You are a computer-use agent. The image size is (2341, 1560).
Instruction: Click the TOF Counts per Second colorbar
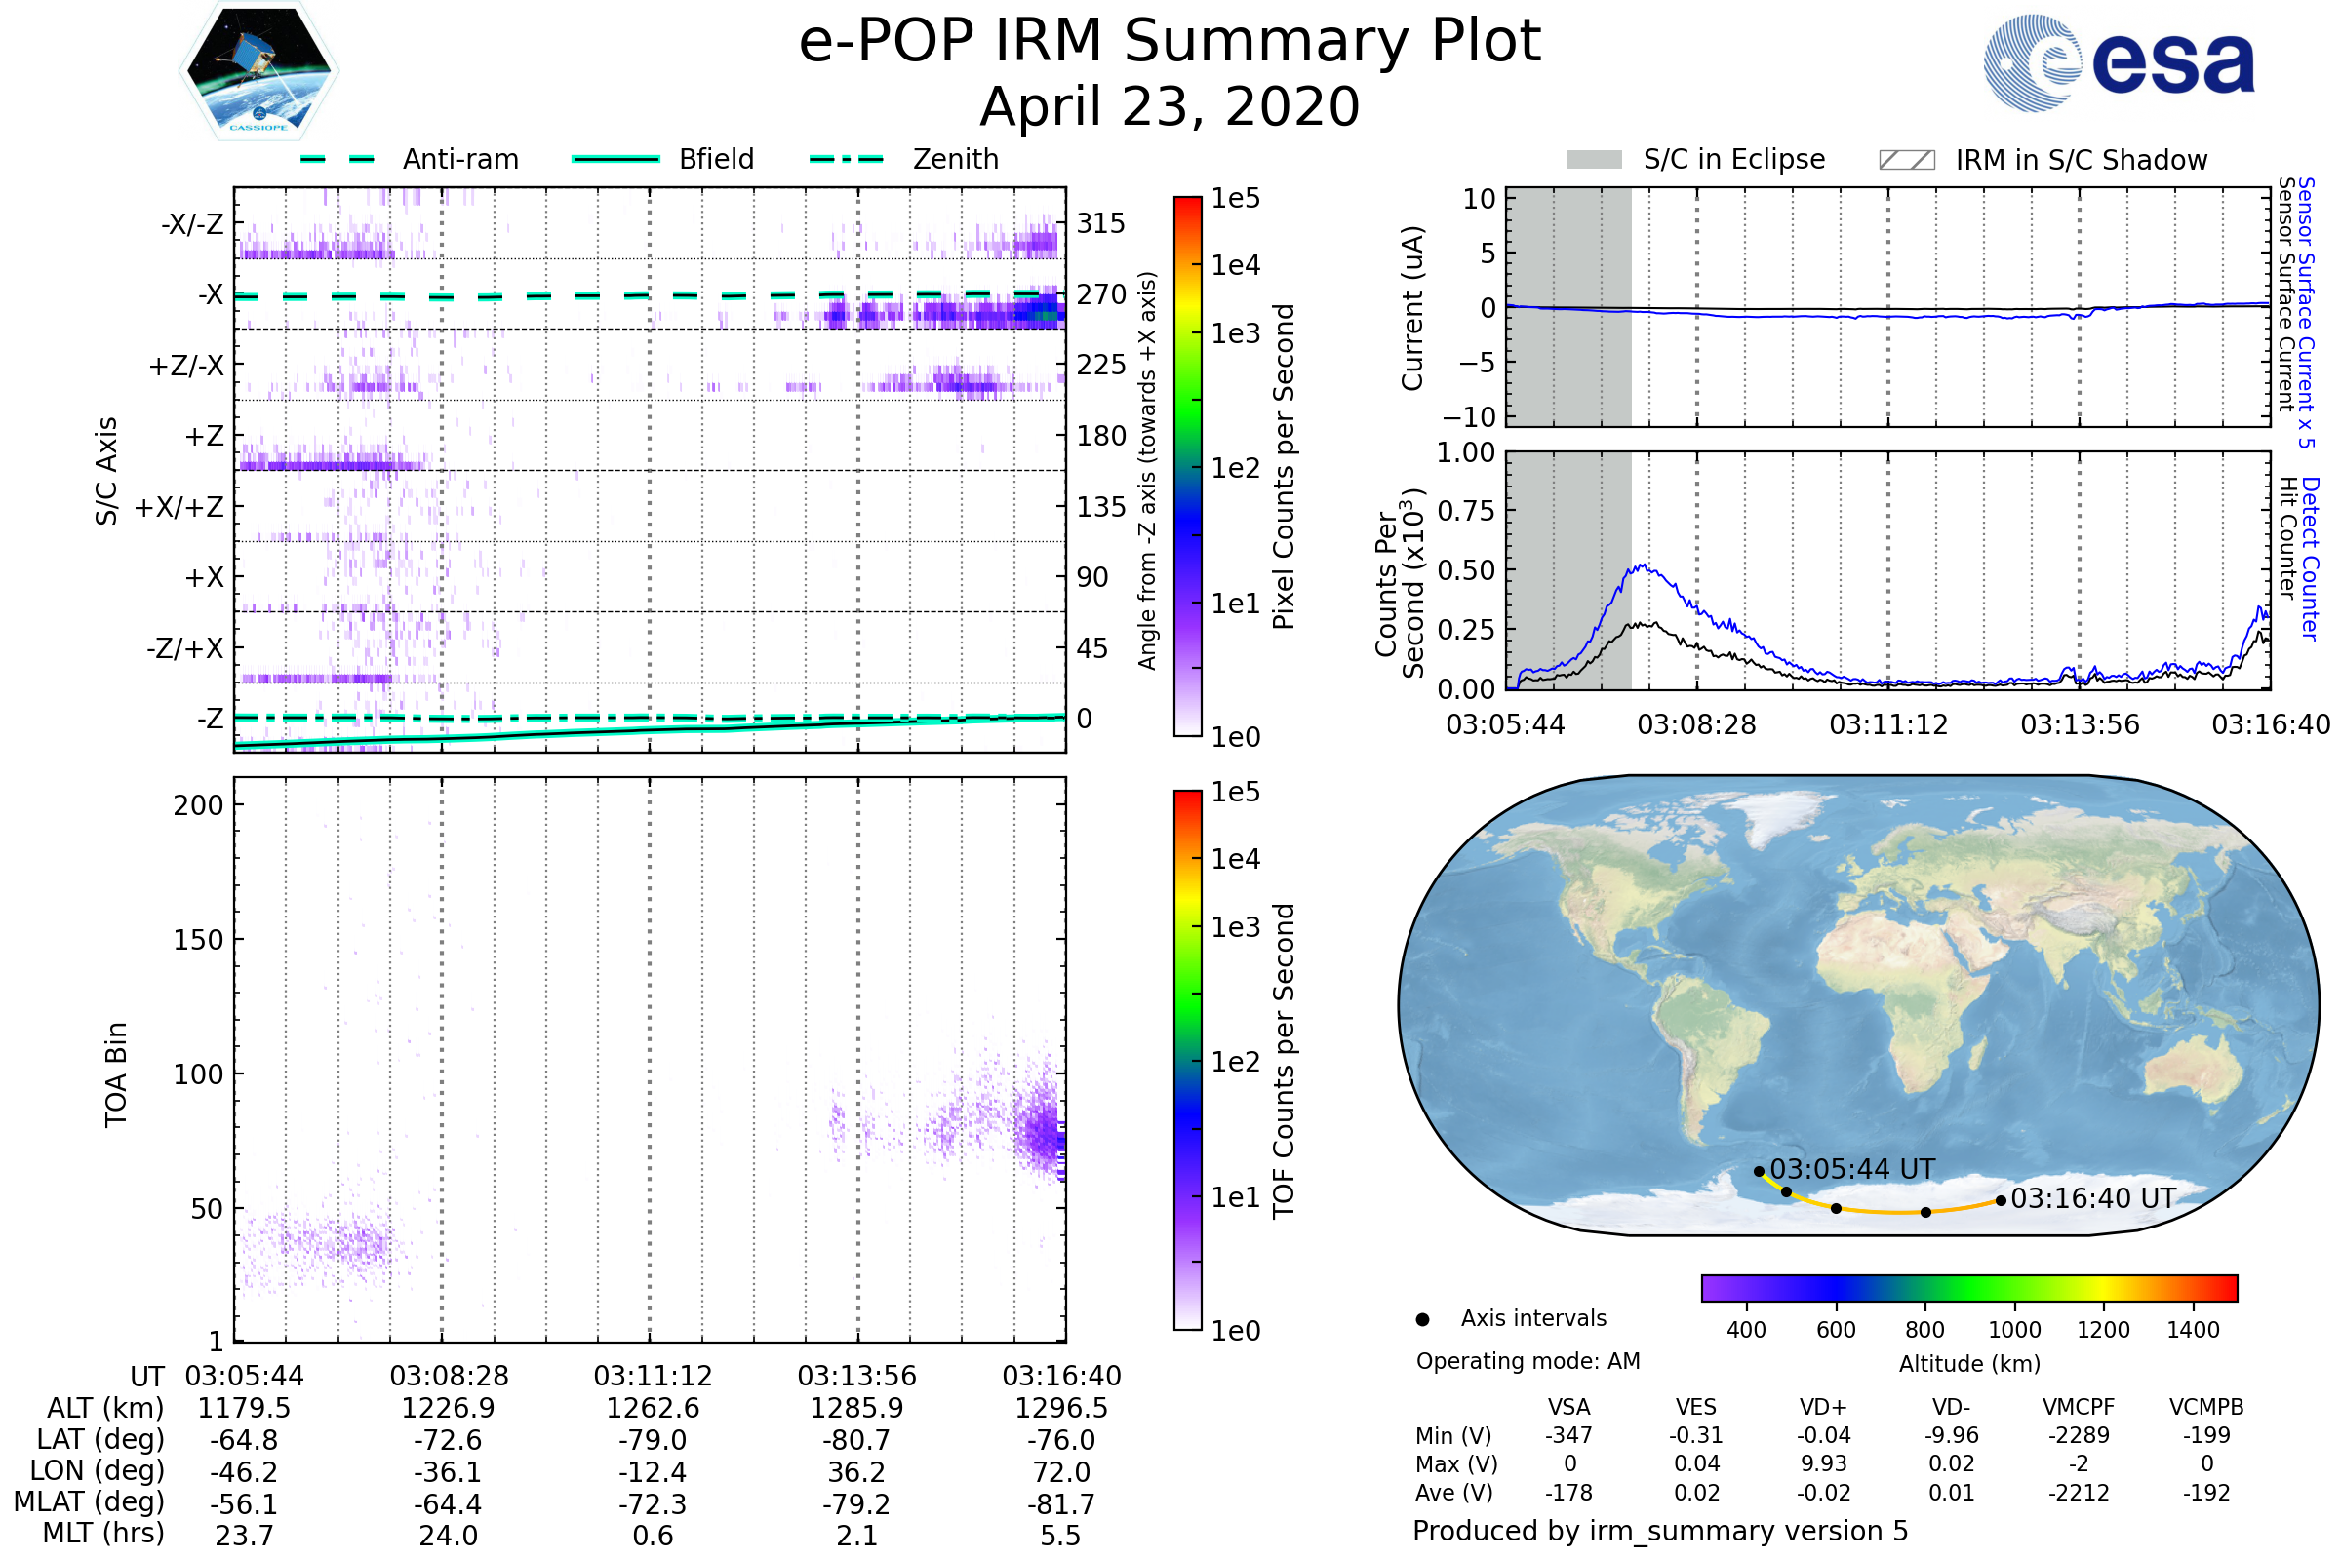1187,1060
